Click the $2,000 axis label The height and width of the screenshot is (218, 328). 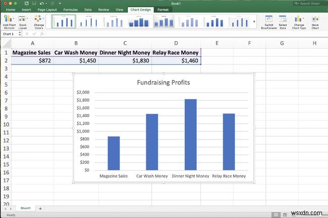pyautogui.click(x=83, y=92)
